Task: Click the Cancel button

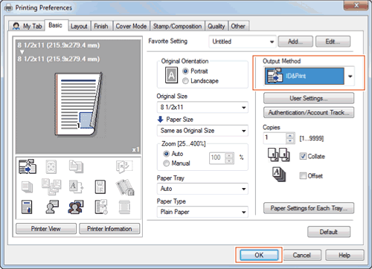Action: tap(302, 255)
